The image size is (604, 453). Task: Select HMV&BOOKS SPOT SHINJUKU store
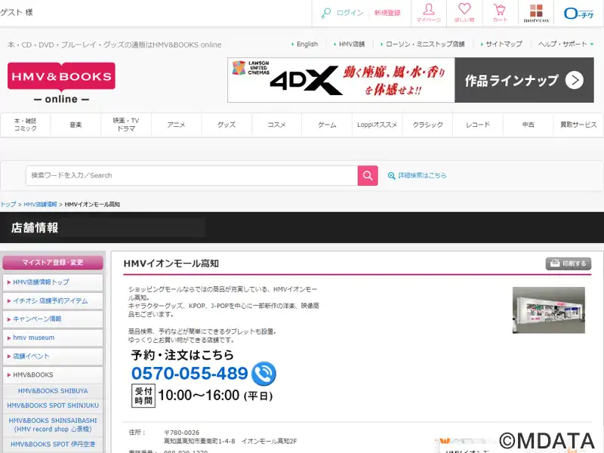[x=53, y=405]
